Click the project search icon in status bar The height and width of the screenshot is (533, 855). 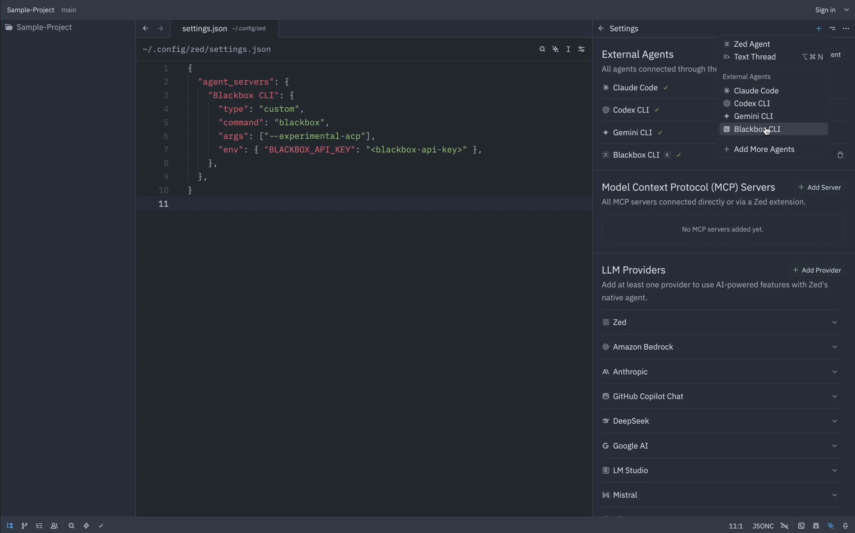[x=71, y=526]
